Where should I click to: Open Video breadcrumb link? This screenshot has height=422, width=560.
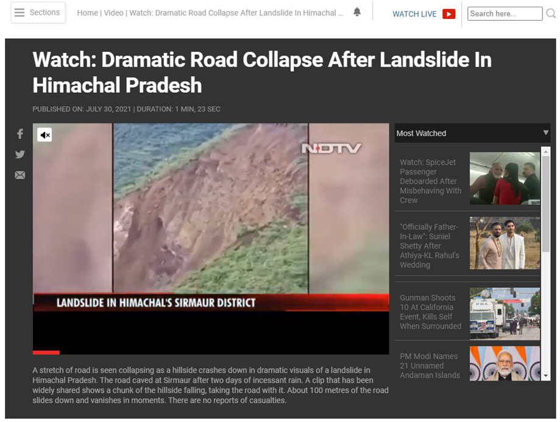(x=113, y=13)
